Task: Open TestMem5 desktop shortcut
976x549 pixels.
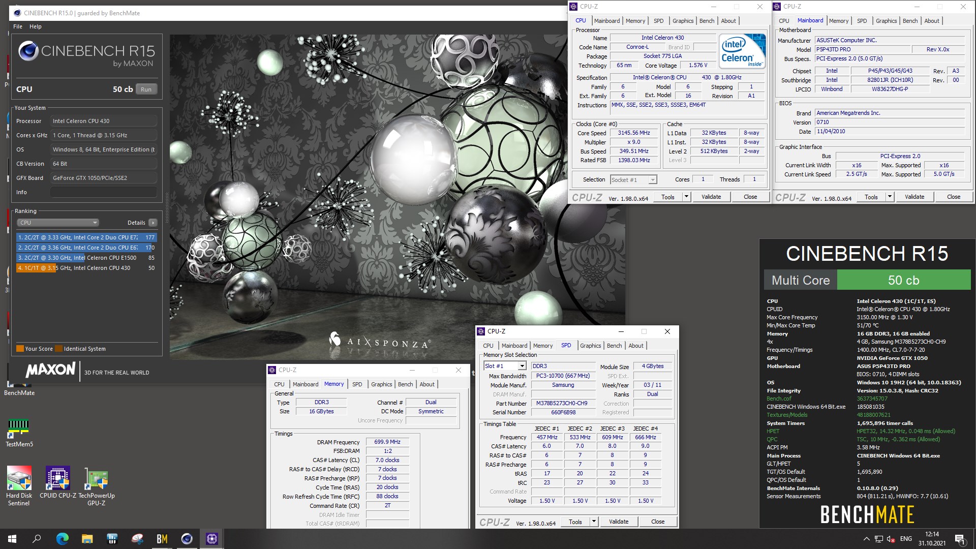Action: click(x=19, y=433)
